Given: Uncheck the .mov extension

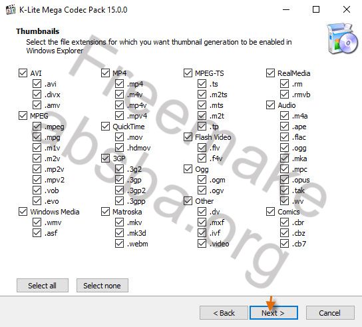Looking at the screenshot, I should (119, 137).
